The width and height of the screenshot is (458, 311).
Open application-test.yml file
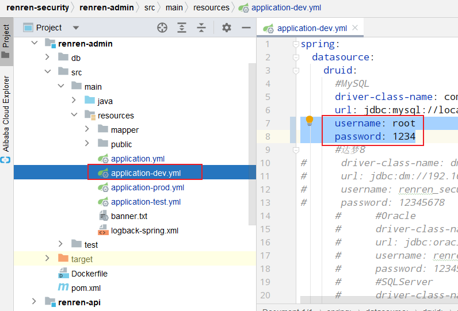(146, 202)
